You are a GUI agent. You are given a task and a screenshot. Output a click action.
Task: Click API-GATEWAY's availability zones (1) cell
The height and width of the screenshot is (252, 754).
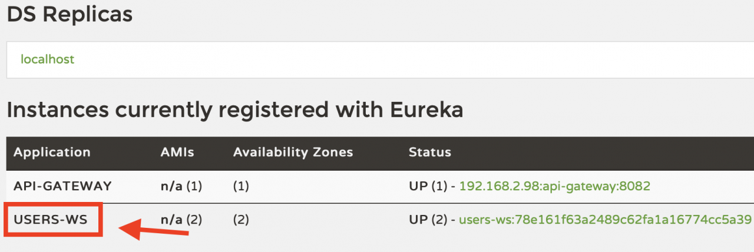click(x=241, y=187)
